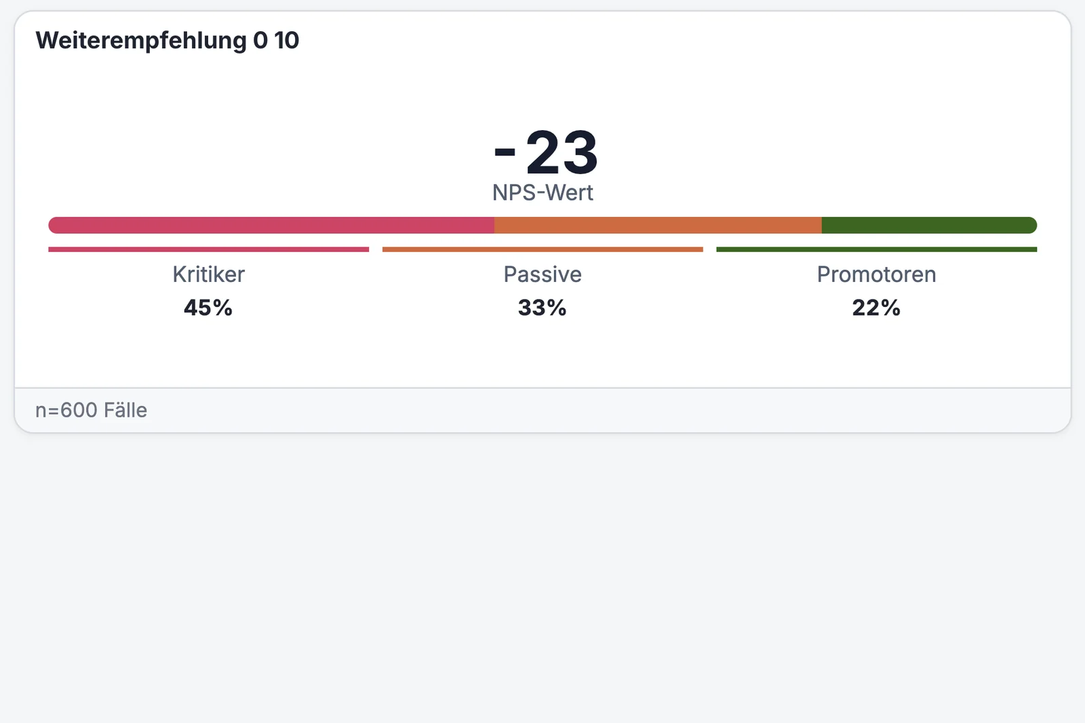Screen dimensions: 1085x723
Task: Click the green line above Promotoren
Action: 876,249
